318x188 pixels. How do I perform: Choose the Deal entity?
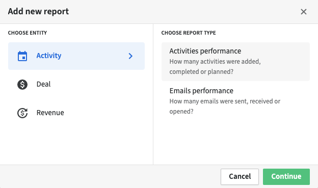(x=76, y=85)
